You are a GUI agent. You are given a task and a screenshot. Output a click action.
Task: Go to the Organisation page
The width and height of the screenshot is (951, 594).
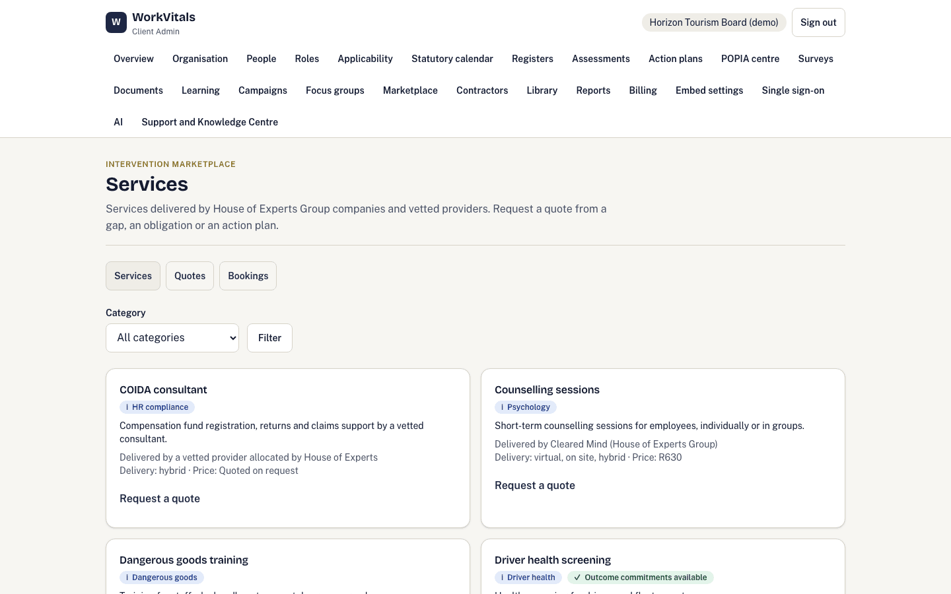[x=200, y=59]
